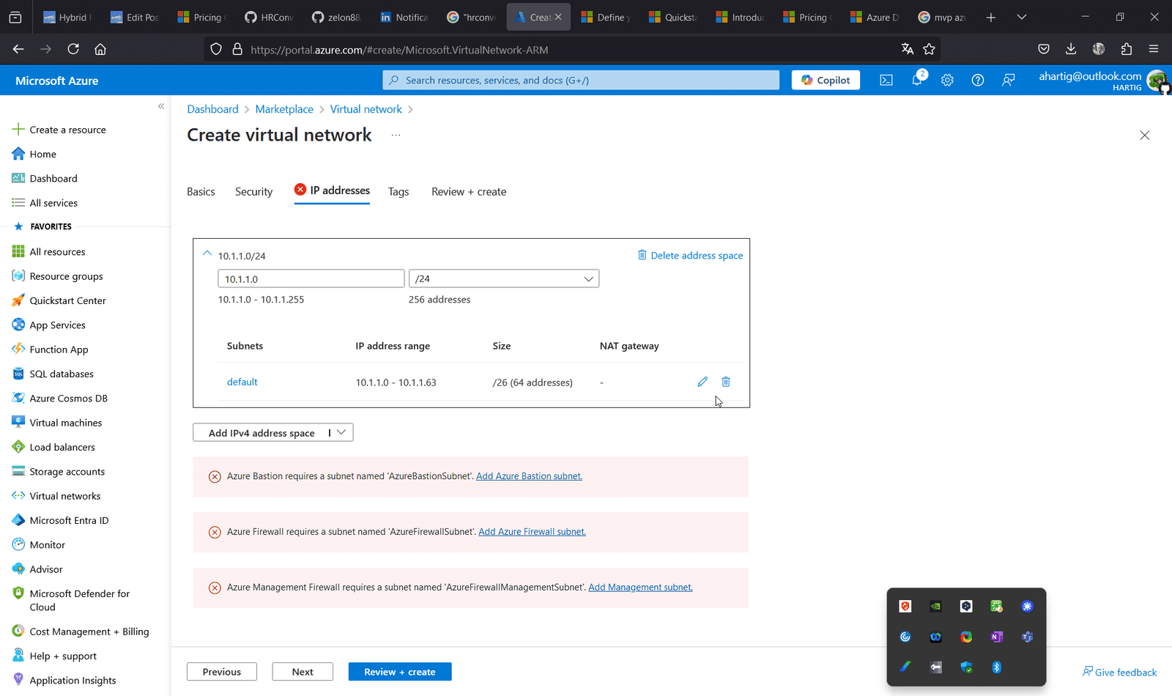The width and height of the screenshot is (1172, 696).
Task: Open Windows Security from the tray popup
Action: [x=966, y=667]
